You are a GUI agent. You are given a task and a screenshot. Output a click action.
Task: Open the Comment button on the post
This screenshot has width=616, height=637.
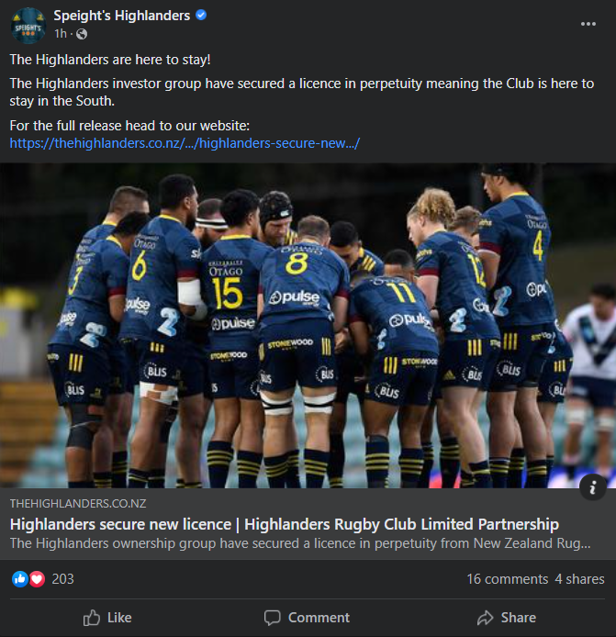click(x=307, y=618)
